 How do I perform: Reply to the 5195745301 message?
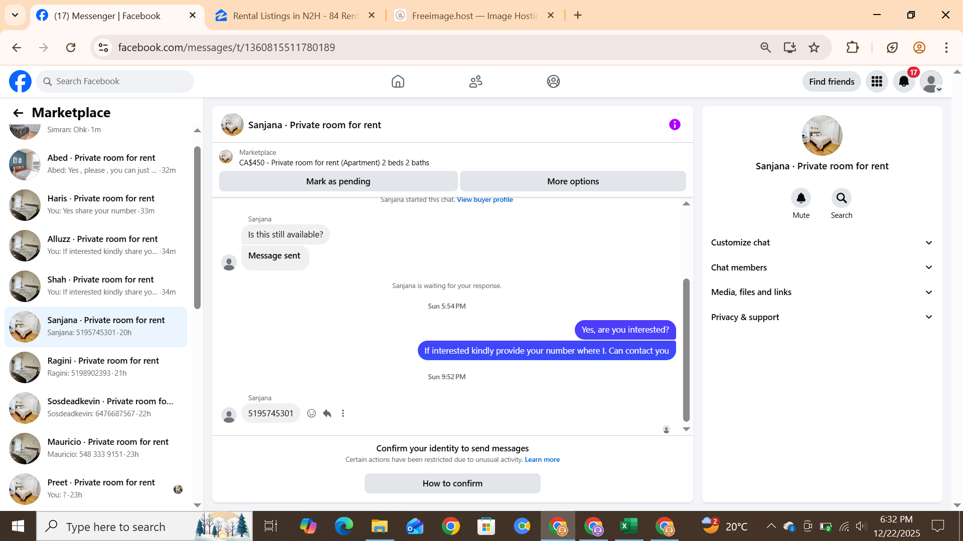(x=327, y=413)
